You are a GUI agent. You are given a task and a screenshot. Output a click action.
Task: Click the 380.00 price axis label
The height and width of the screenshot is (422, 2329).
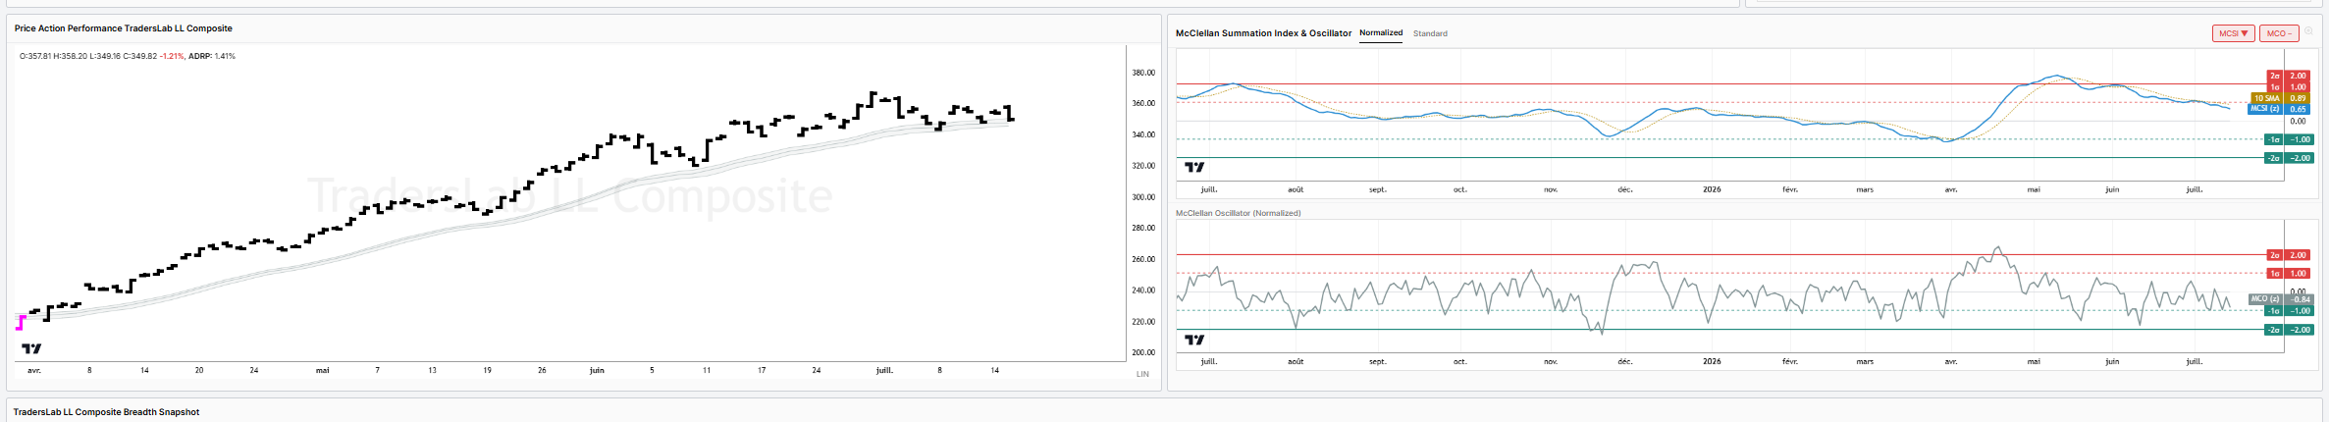(x=1143, y=73)
